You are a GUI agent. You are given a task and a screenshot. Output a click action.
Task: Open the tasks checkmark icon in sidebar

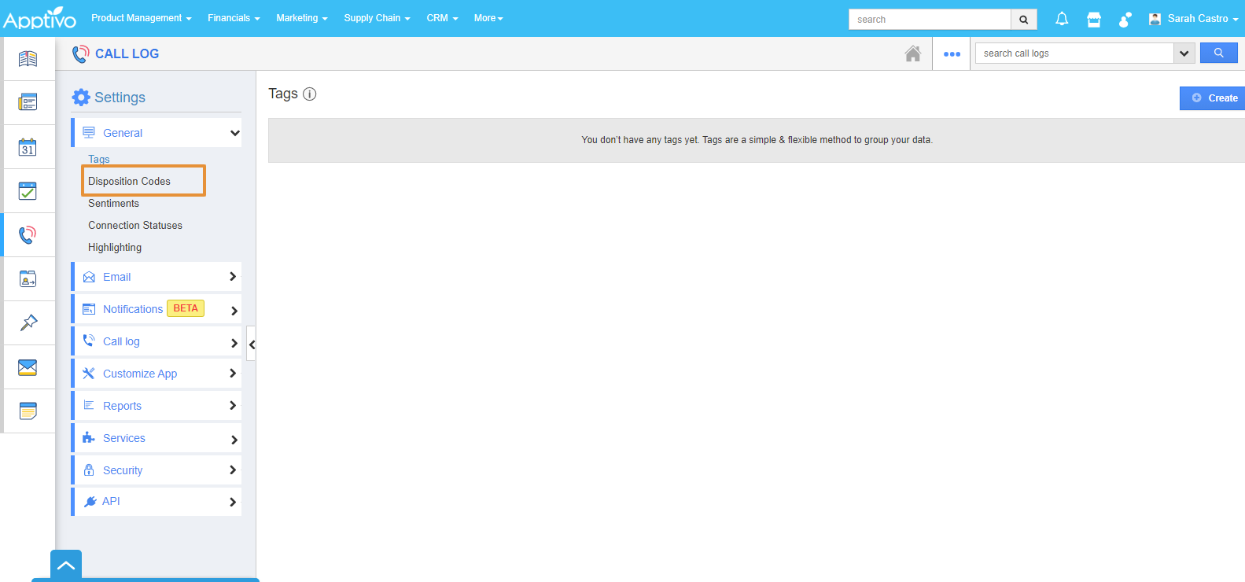pyautogui.click(x=28, y=191)
